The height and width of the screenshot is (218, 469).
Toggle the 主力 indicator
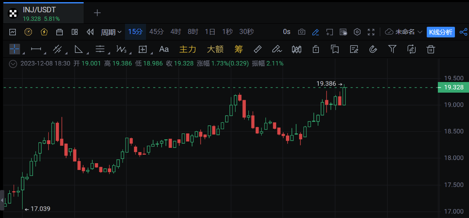point(187,49)
